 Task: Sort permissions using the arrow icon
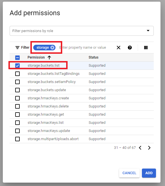pyautogui.click(x=49, y=57)
